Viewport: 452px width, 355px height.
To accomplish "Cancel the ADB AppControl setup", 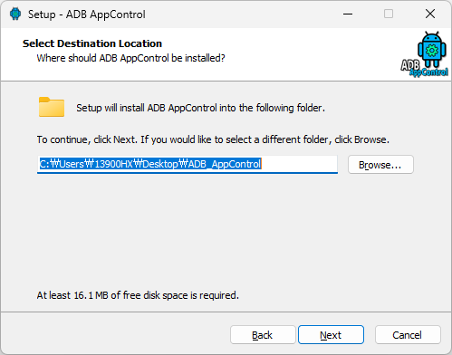I will click(408, 335).
